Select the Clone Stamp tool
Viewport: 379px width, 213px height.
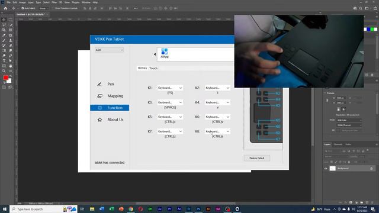[11, 40]
